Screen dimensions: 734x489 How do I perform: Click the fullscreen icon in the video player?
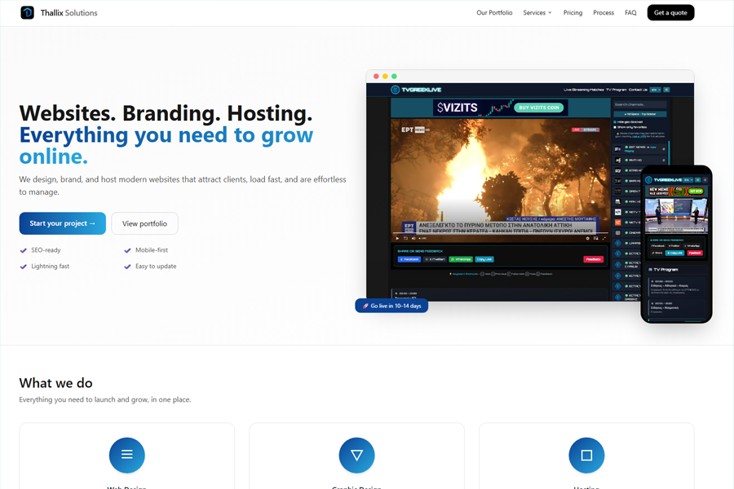[604, 237]
